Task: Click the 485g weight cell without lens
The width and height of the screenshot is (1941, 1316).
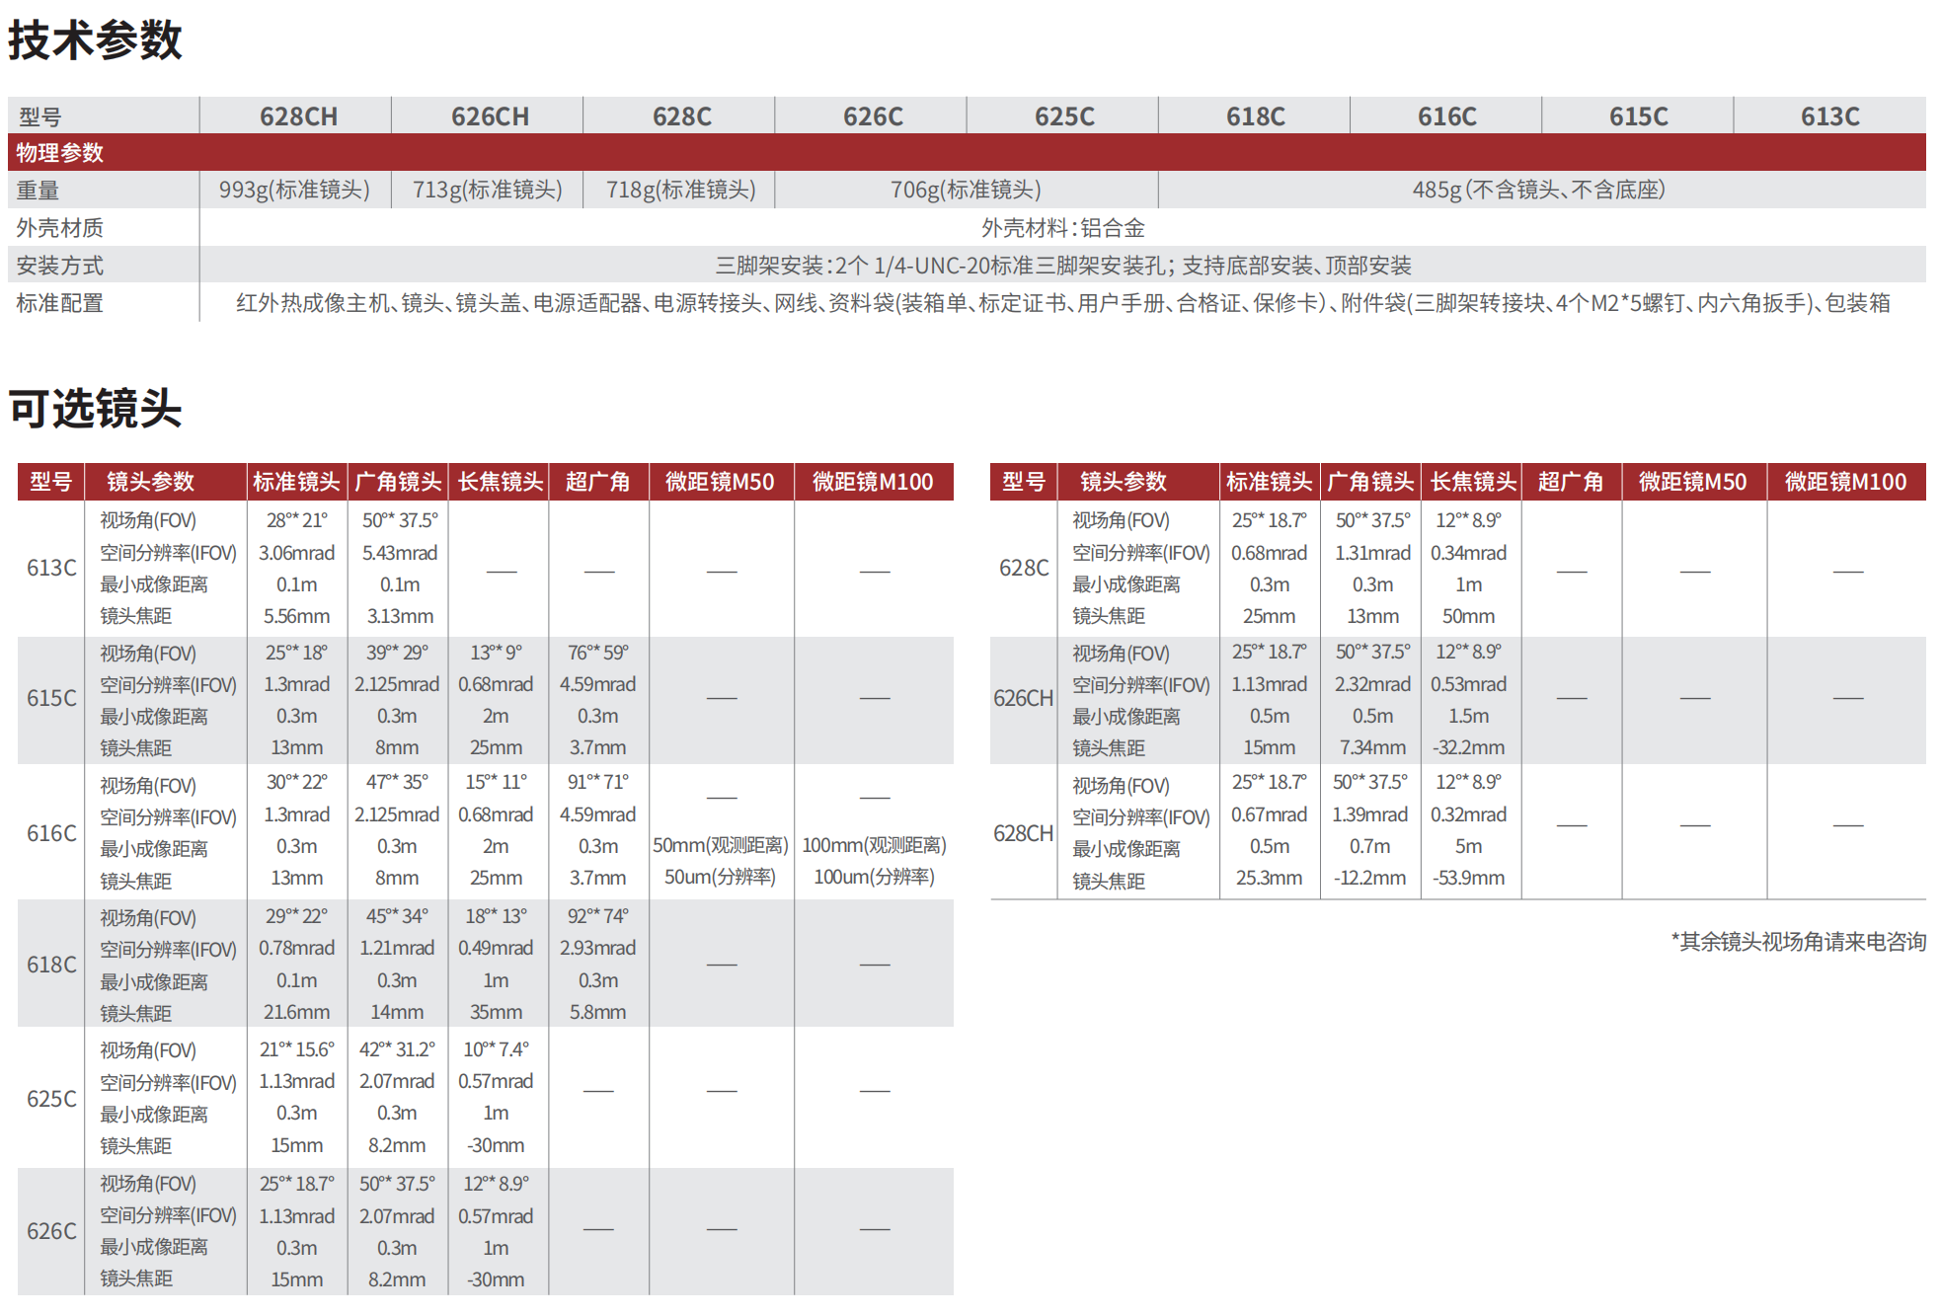Action: [1538, 190]
